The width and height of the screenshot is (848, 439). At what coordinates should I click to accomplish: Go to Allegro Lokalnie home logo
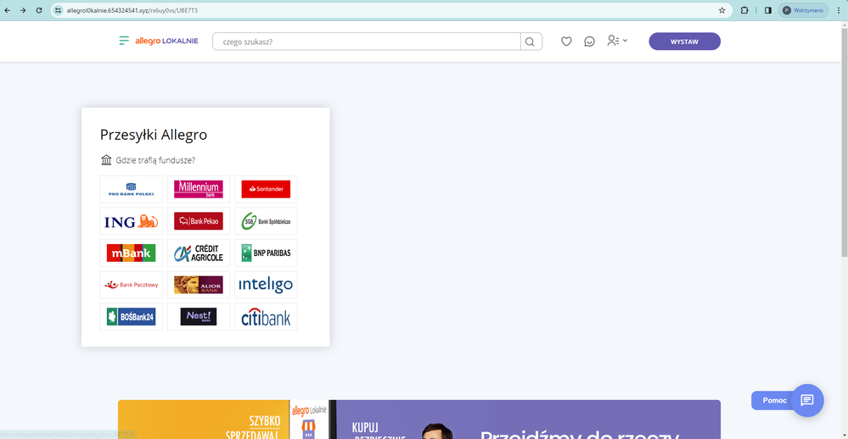pyautogui.click(x=166, y=41)
